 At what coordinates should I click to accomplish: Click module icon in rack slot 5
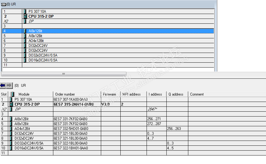point(25,36)
